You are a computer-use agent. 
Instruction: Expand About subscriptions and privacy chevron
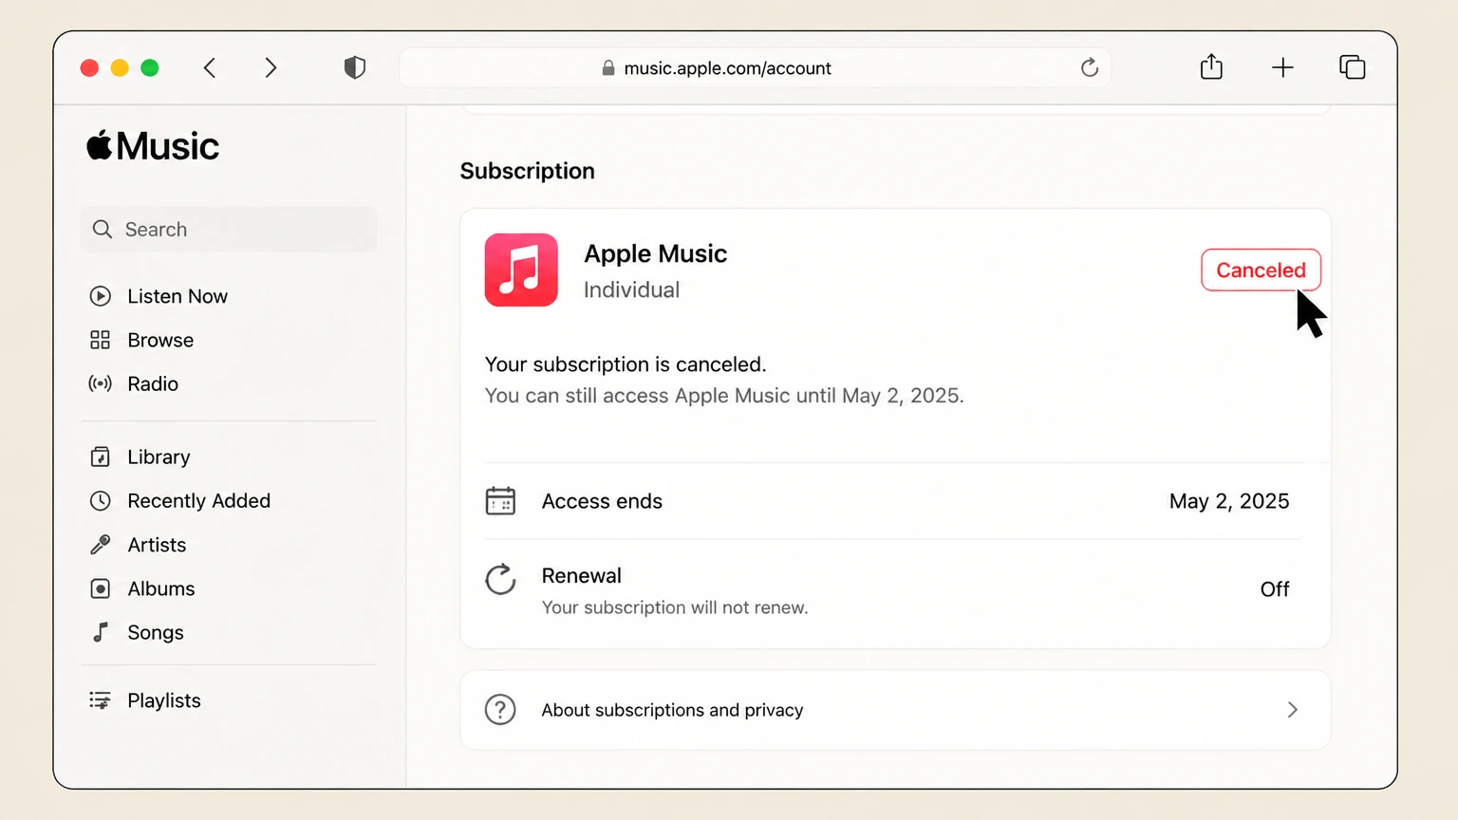[x=1292, y=710]
